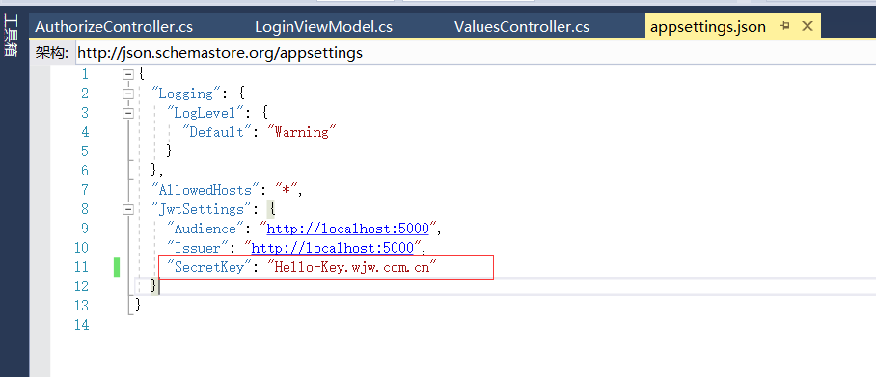876x377 pixels.
Task: Click the "Warning" value text
Action: coord(302,132)
